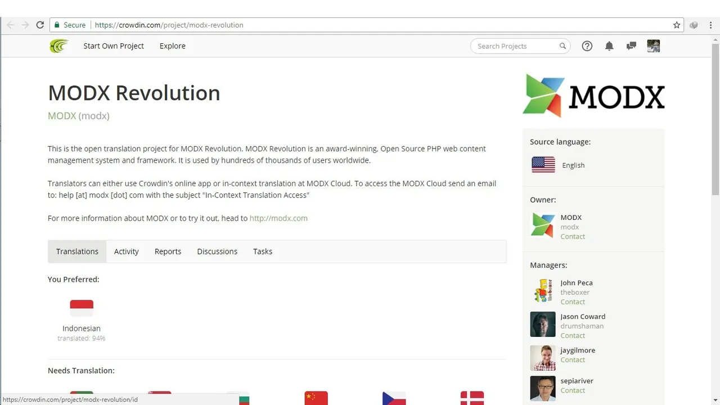The width and height of the screenshot is (720, 405).
Task: Open the Indonesian language link
Action: (82, 328)
